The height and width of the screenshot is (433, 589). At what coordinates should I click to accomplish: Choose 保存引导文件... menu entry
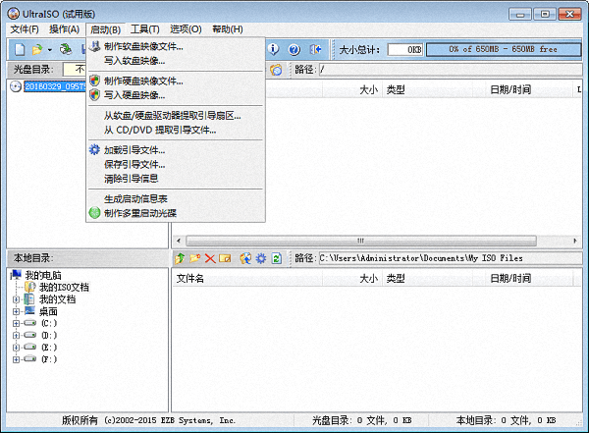click(176, 164)
